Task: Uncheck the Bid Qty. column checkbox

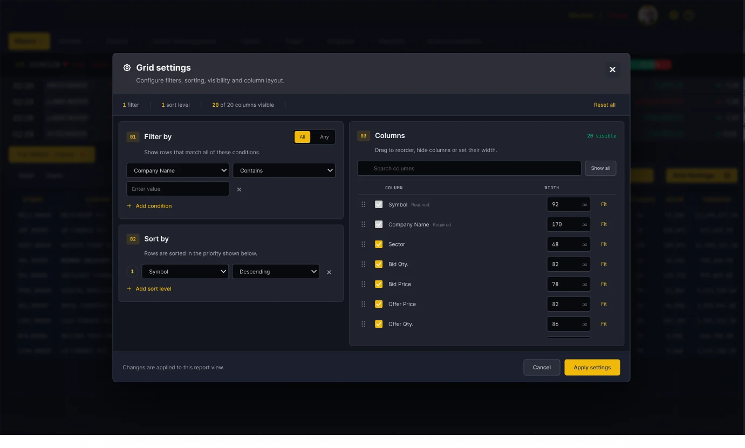Action: click(x=379, y=264)
